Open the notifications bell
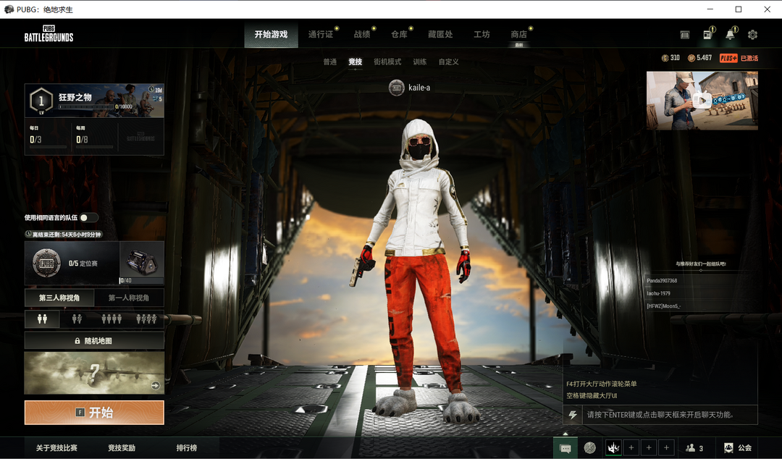 pyautogui.click(x=730, y=35)
